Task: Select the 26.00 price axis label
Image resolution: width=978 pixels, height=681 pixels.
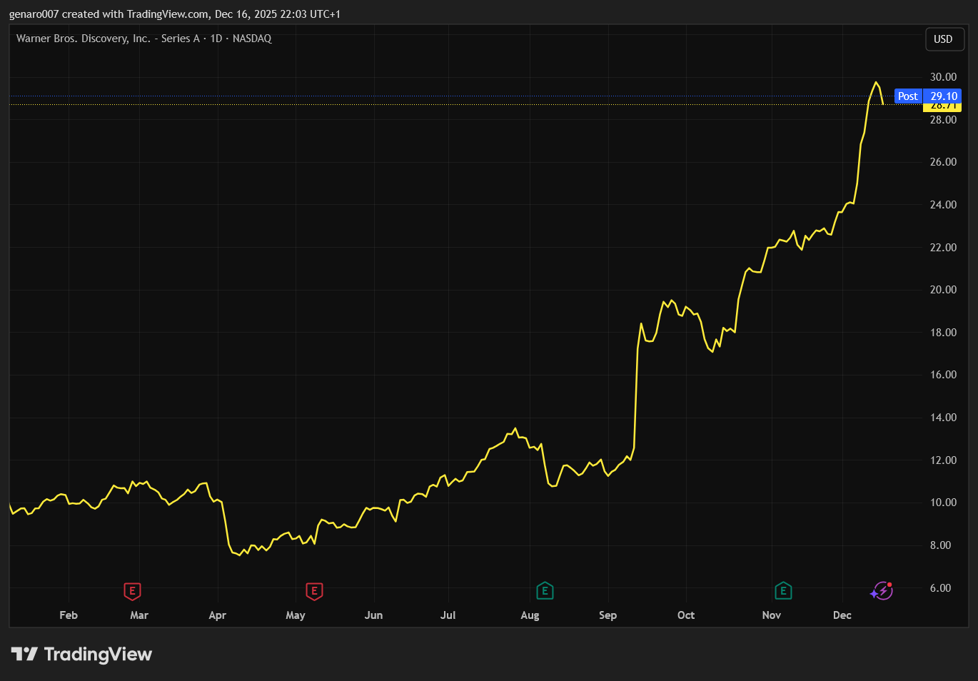Action: point(943,162)
